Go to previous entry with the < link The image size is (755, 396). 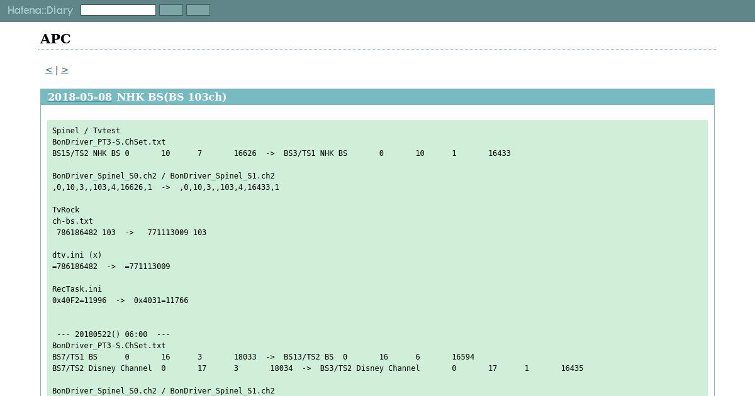click(48, 70)
